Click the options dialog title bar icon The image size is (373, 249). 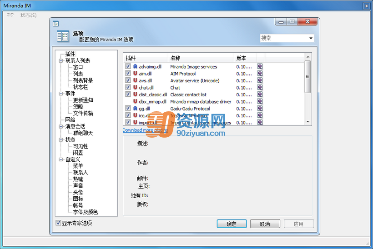point(55,24)
